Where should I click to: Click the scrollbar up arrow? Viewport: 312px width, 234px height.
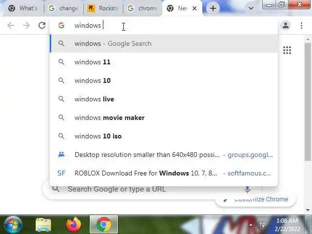tap(308, 39)
